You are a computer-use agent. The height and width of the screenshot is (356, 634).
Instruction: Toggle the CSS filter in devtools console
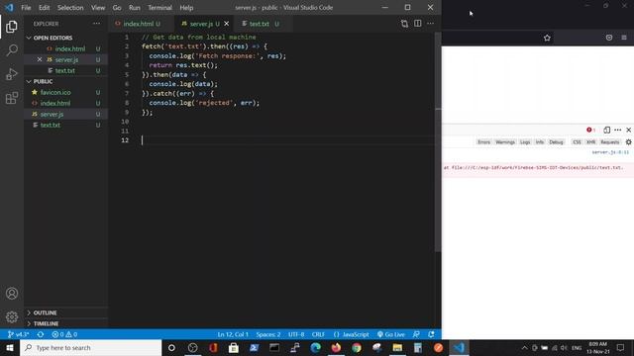(577, 142)
